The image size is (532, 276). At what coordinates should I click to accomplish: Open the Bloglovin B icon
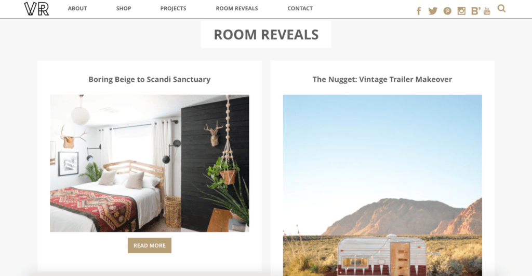476,11
